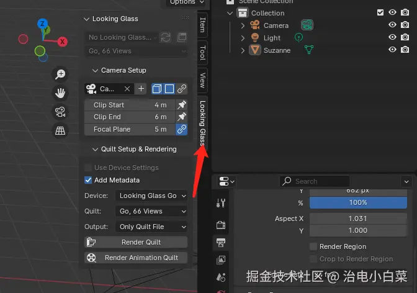
Task: Click the zoom viewport magnifier icon
Action: tap(60, 74)
